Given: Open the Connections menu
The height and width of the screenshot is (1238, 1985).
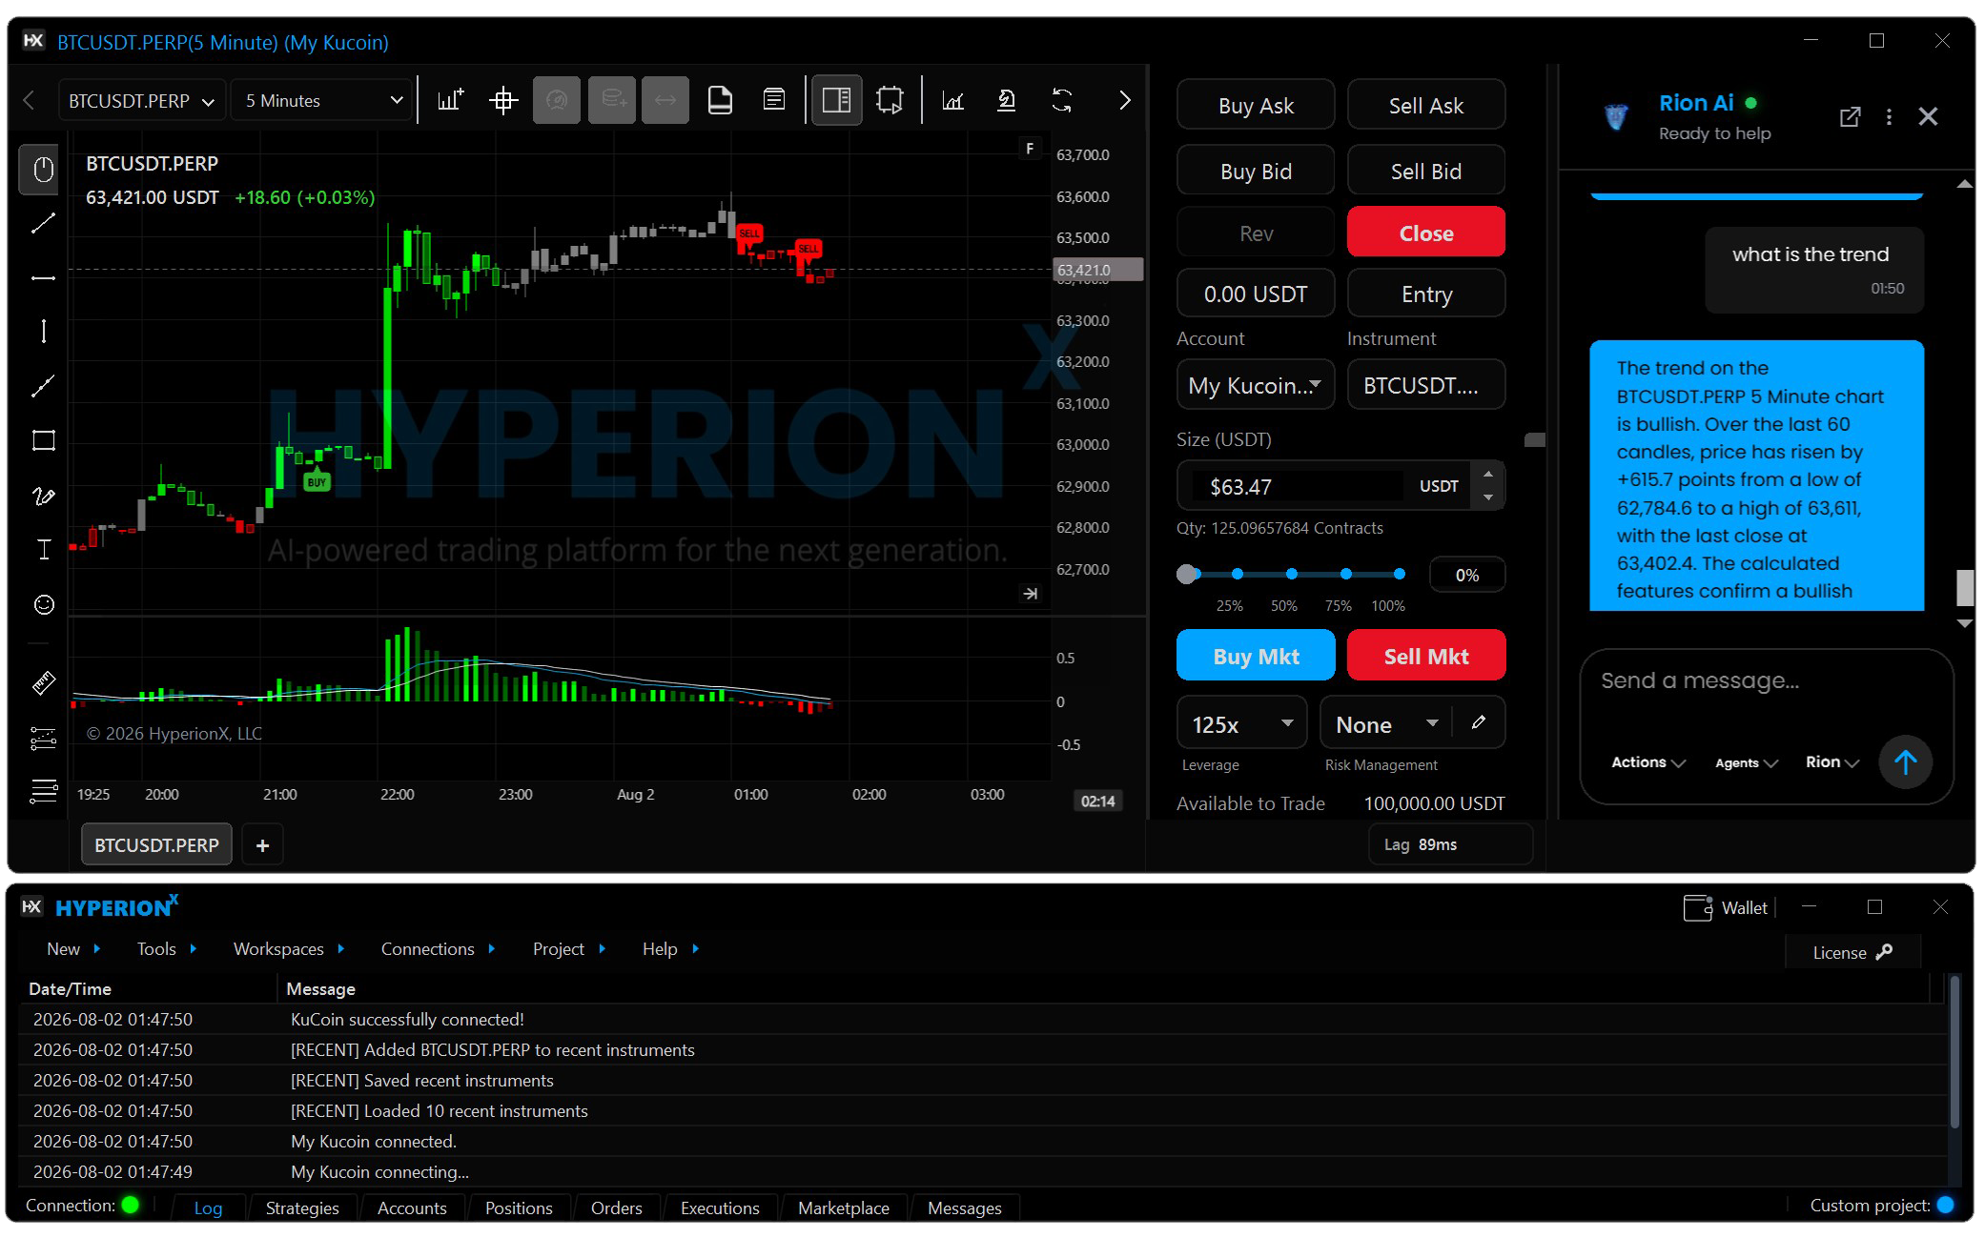Looking at the screenshot, I should coord(439,948).
